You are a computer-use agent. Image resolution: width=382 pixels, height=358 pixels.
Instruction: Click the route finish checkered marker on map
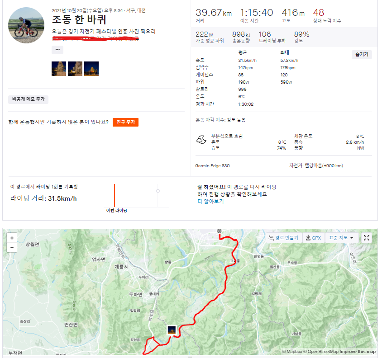(219, 231)
